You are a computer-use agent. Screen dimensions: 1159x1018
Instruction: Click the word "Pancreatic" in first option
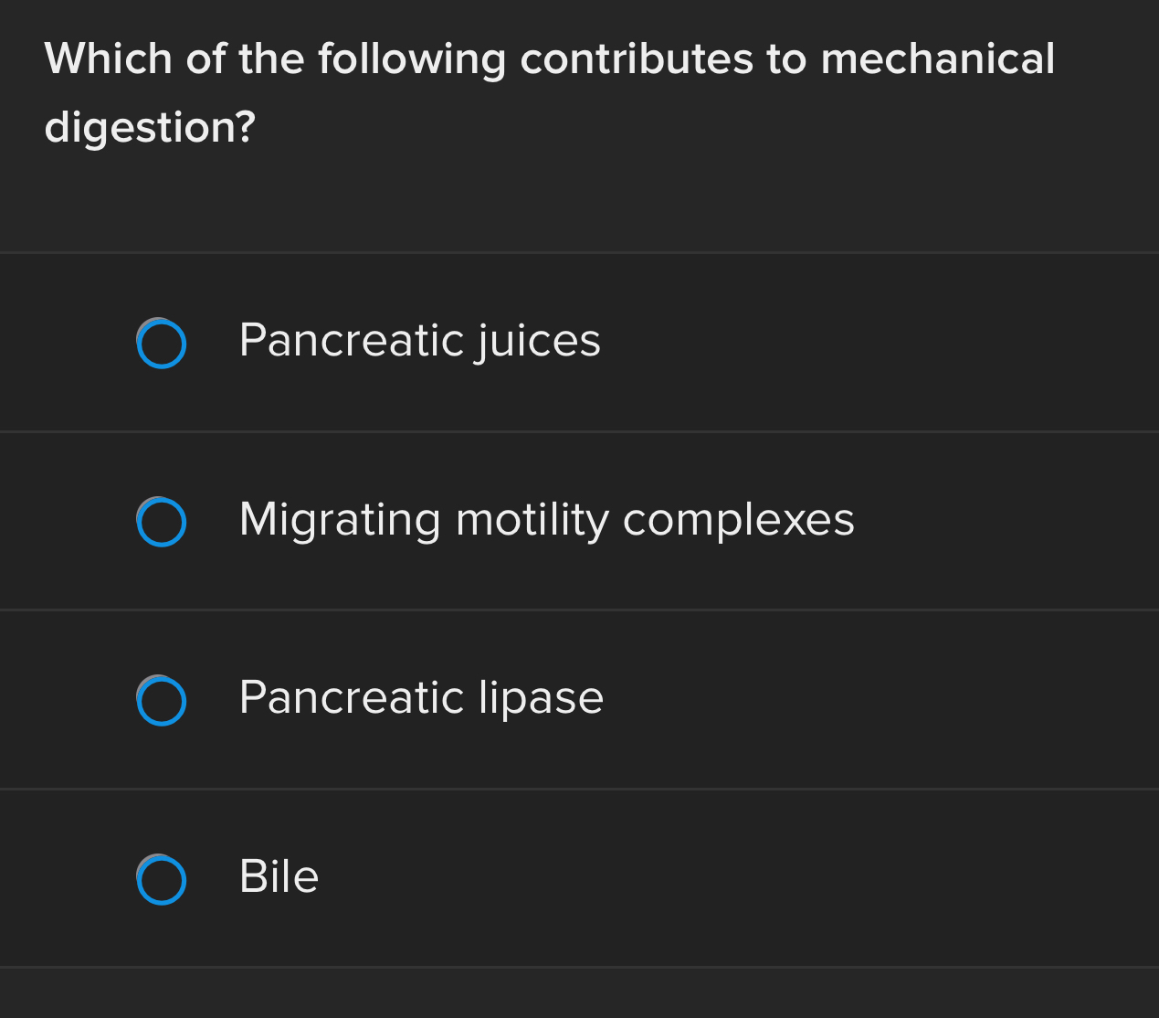pos(352,341)
